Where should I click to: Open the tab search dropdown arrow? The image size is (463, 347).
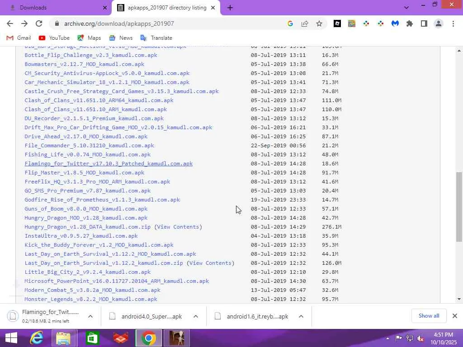[406, 8]
